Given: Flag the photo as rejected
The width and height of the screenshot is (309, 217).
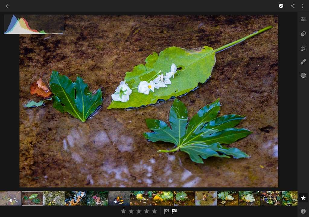Looking at the screenshot, I should (166, 211).
